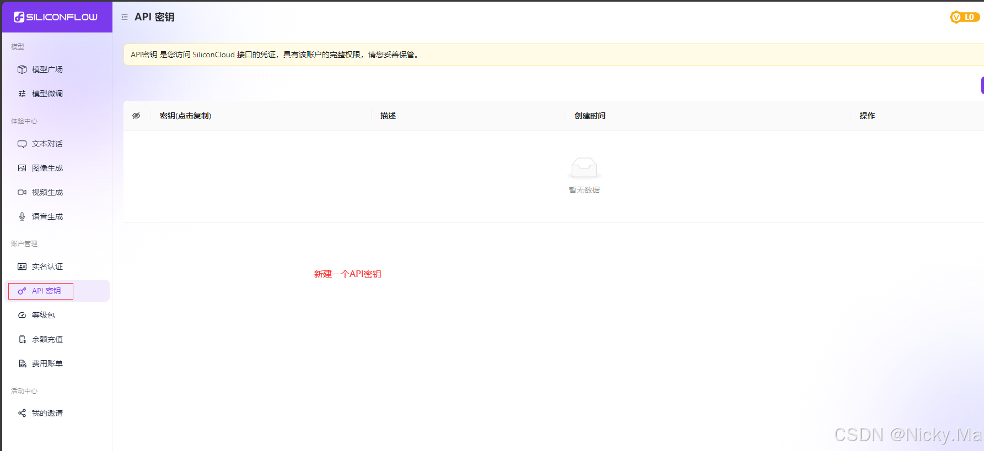The height and width of the screenshot is (451, 984).
Task: Open the 实名认证 page
Action: point(47,267)
